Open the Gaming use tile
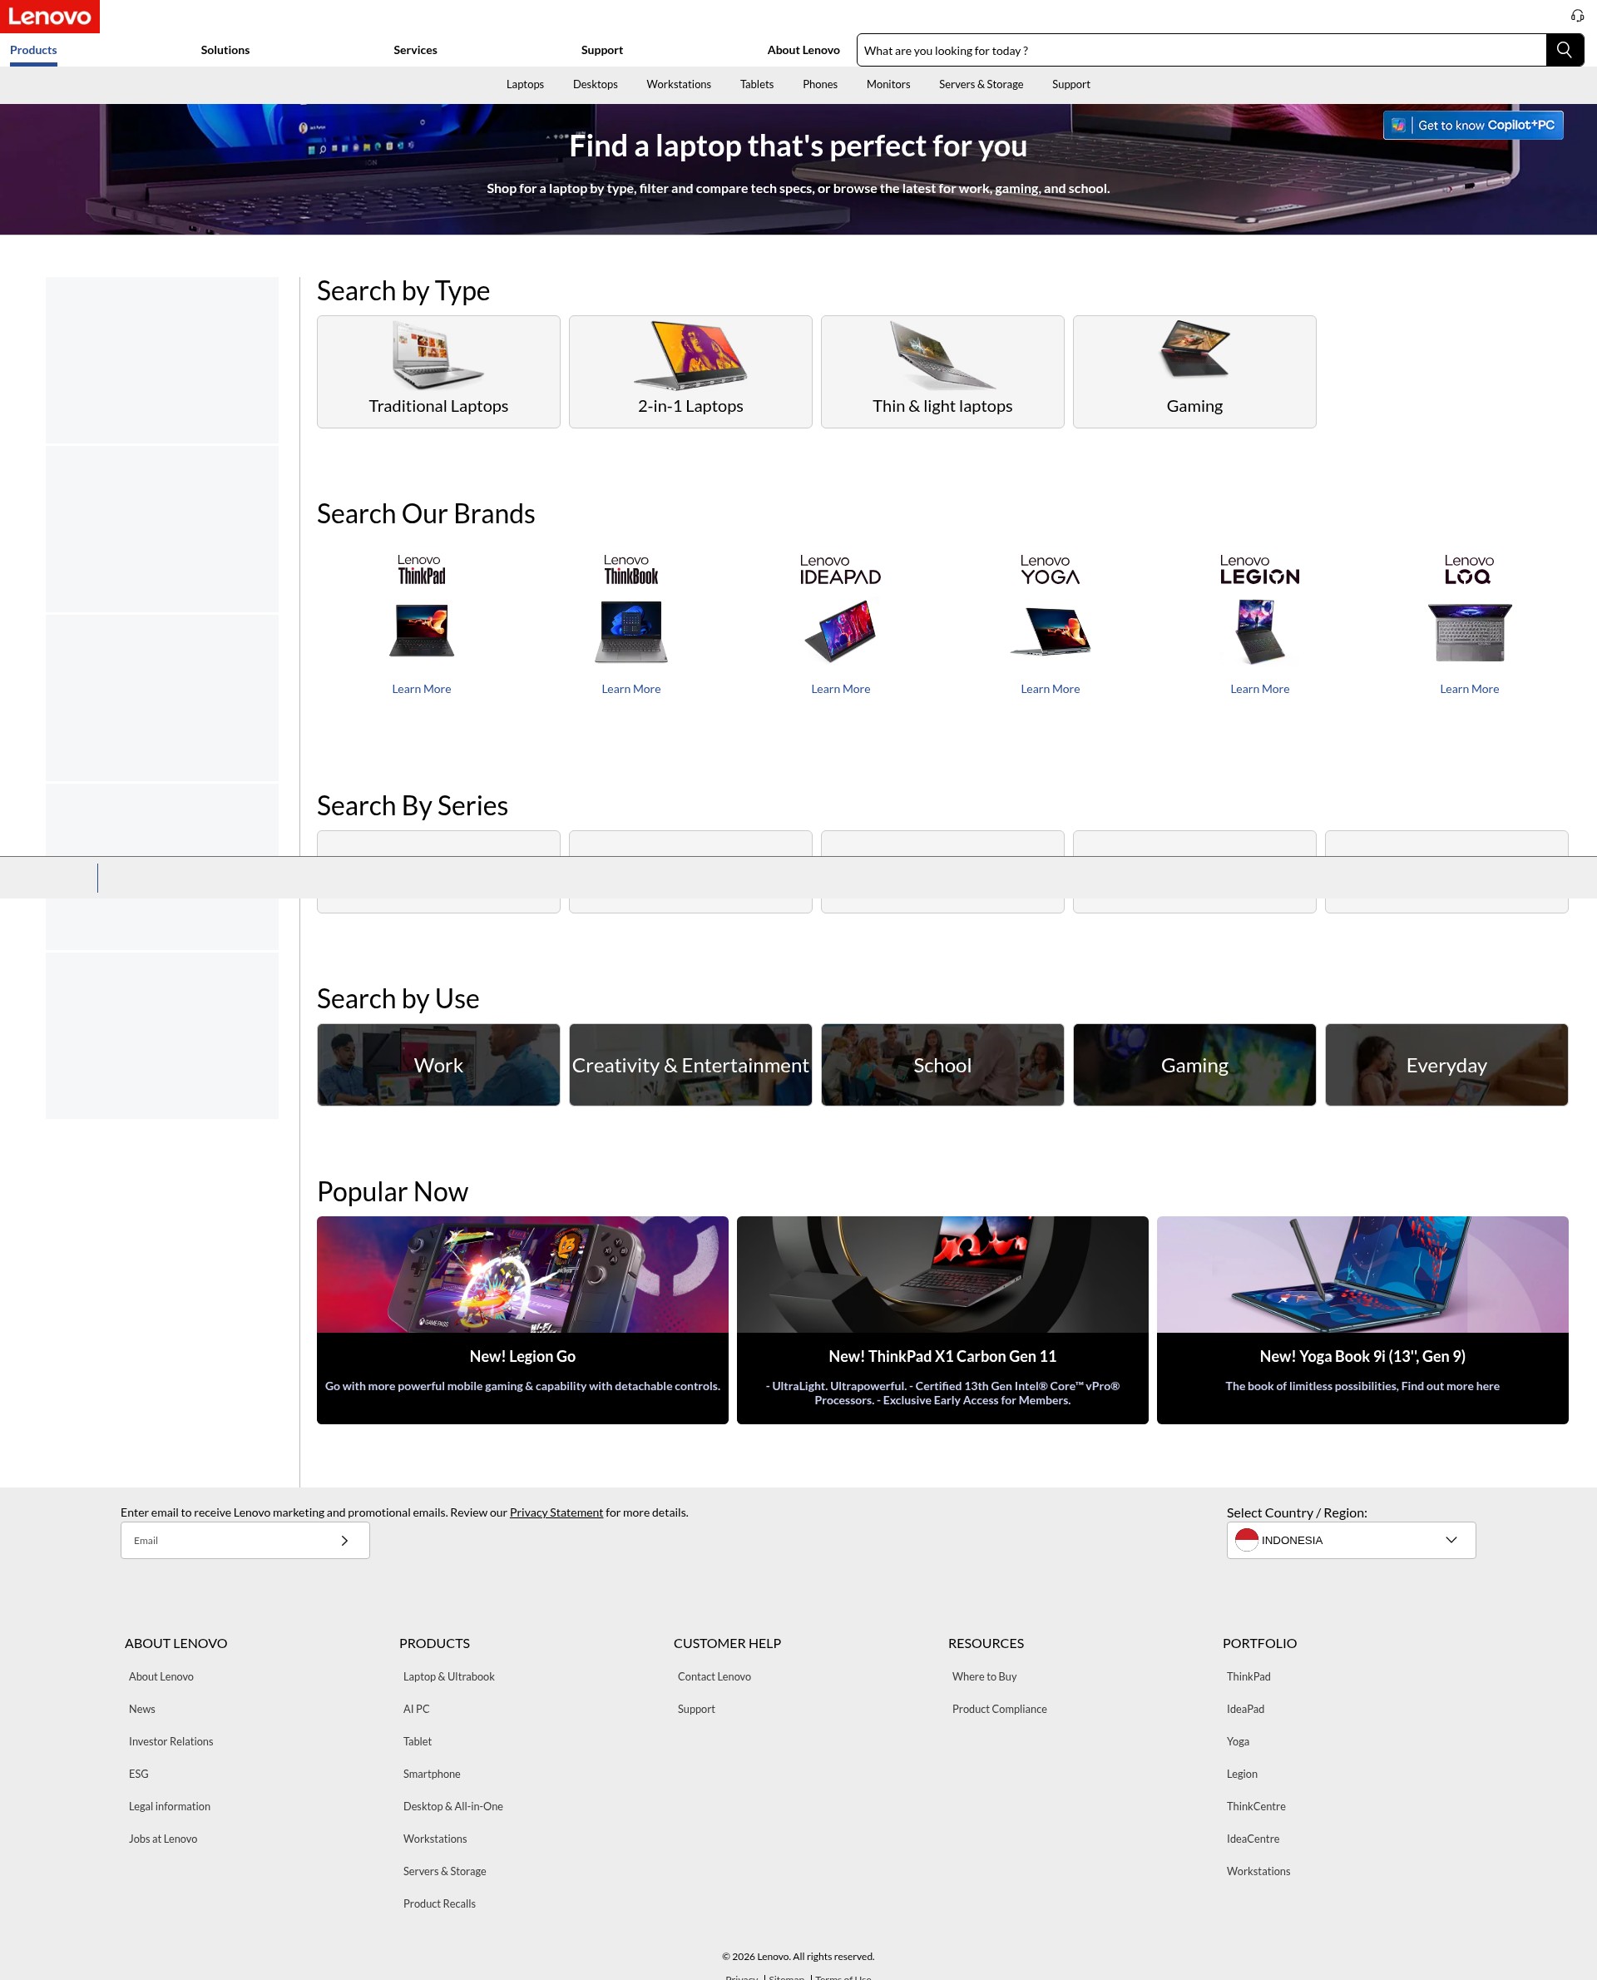The image size is (1597, 1980). 1194,1065
